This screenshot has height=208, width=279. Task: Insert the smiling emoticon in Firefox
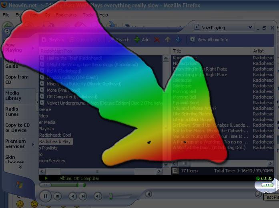pyautogui.click(x=20, y=204)
